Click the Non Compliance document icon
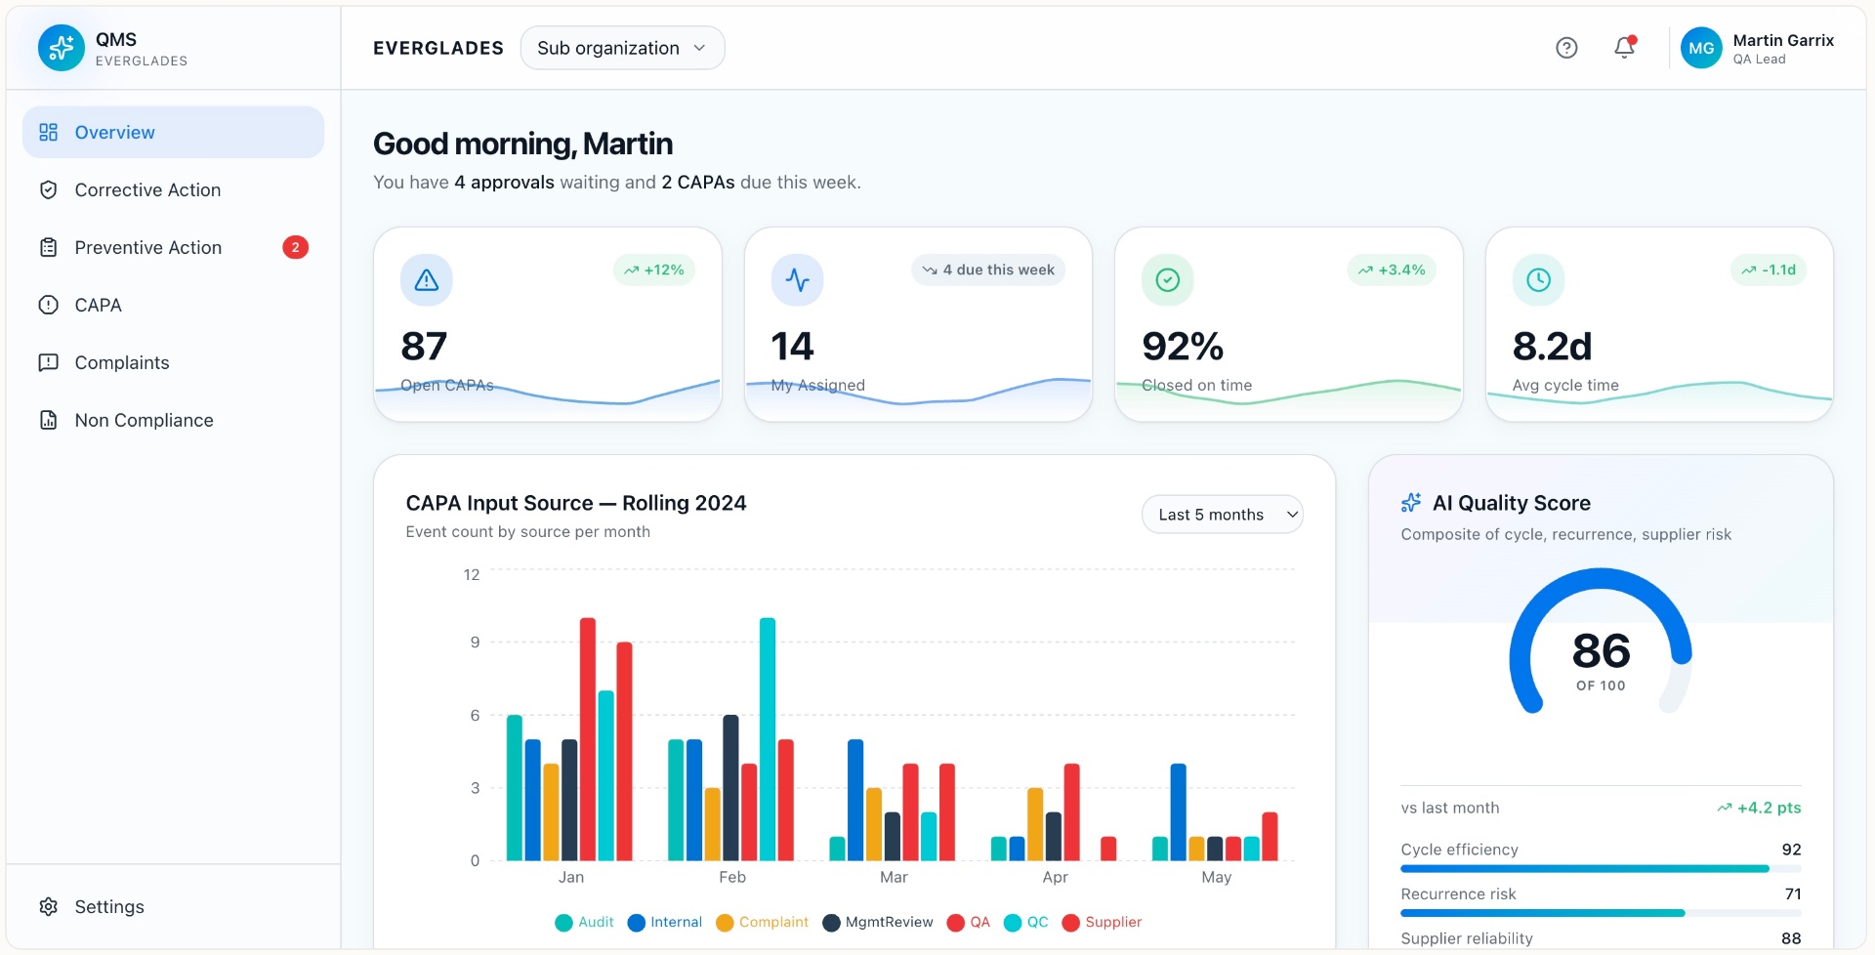The image size is (1875, 955). point(49,420)
